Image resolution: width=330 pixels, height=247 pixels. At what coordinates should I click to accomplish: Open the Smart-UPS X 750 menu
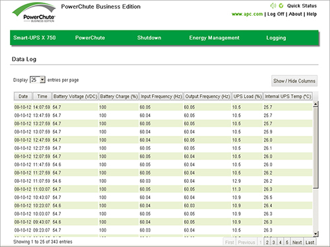[x=34, y=38]
